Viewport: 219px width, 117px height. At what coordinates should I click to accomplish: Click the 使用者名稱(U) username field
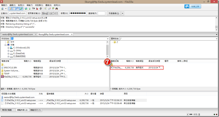pyautogui.click(x=50, y=13)
